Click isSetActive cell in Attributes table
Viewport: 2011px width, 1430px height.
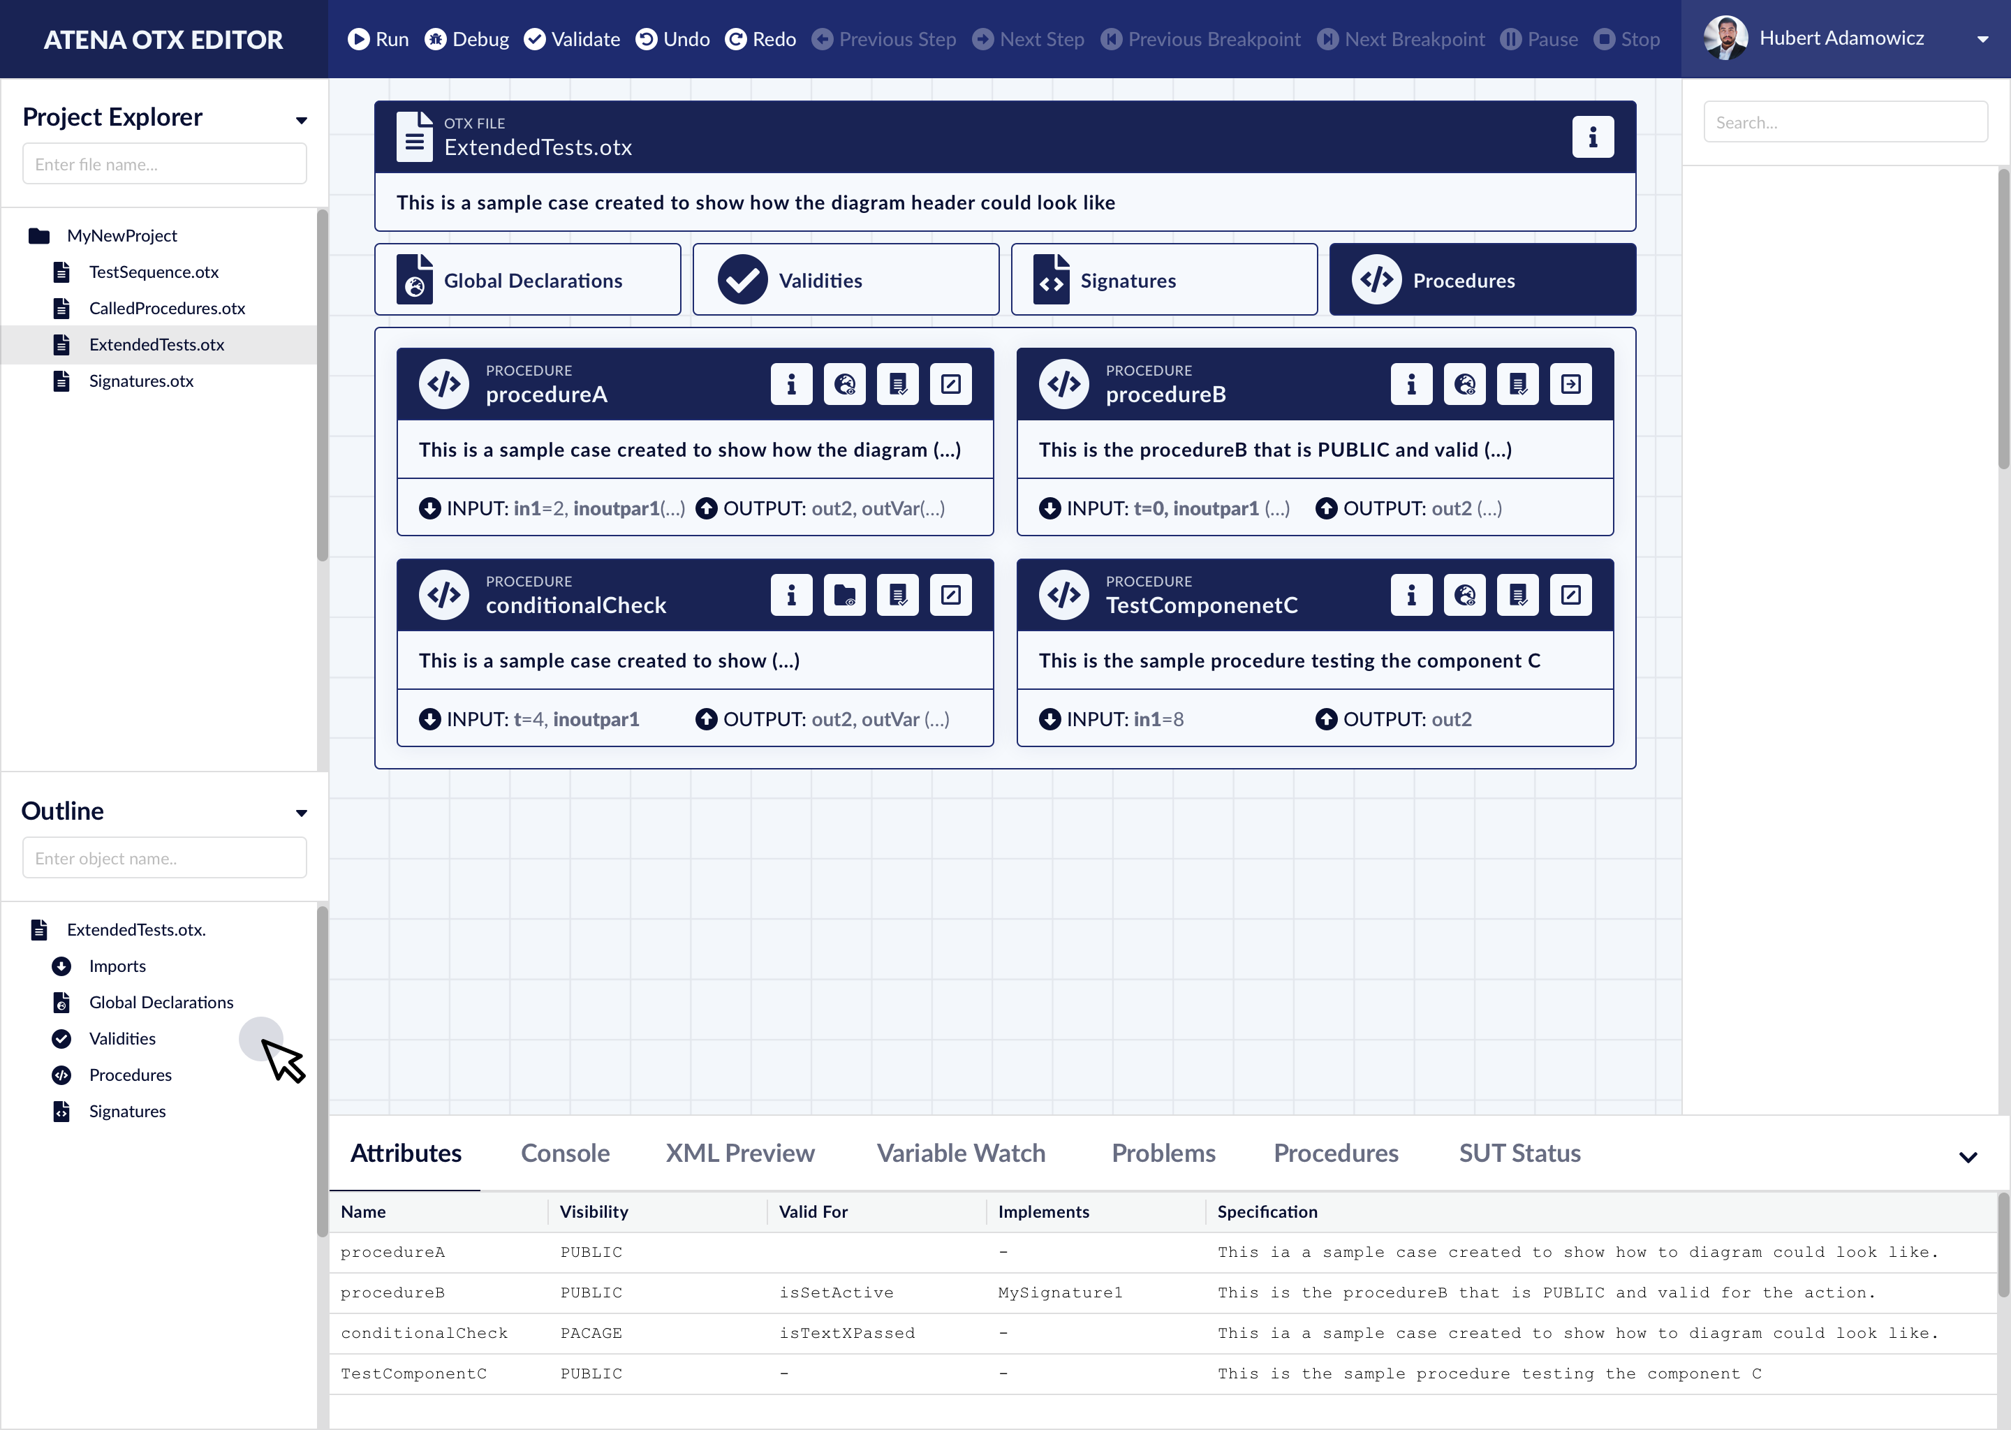tap(837, 1292)
